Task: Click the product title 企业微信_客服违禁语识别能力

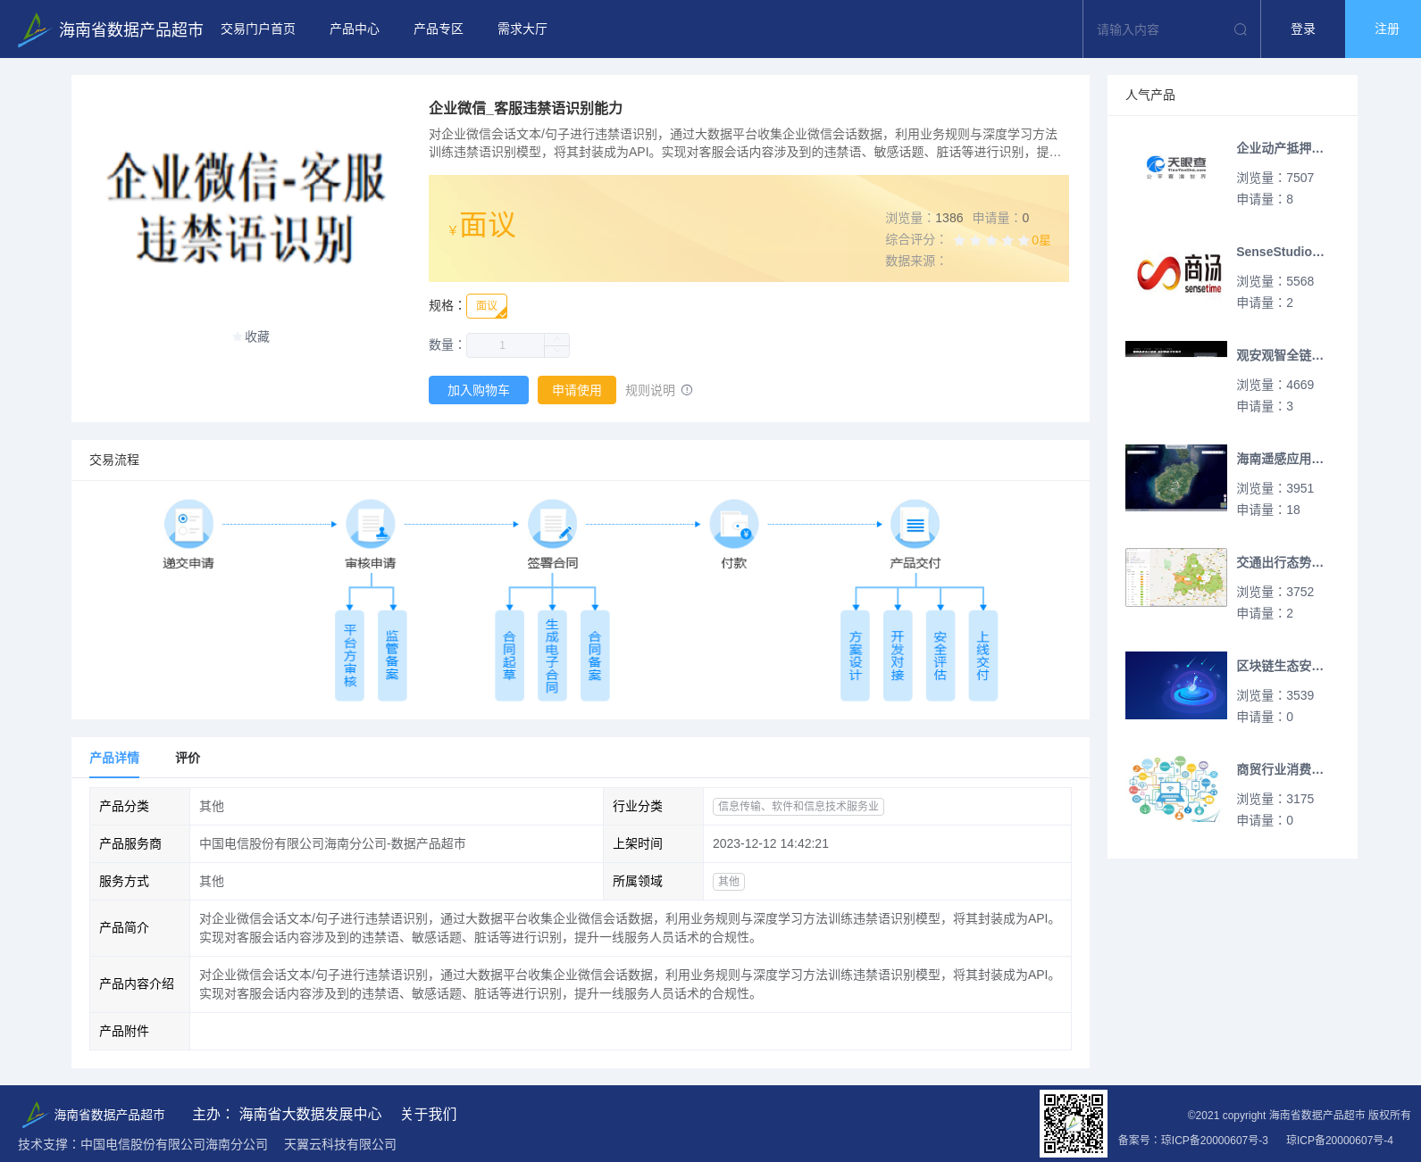Action: click(x=525, y=108)
